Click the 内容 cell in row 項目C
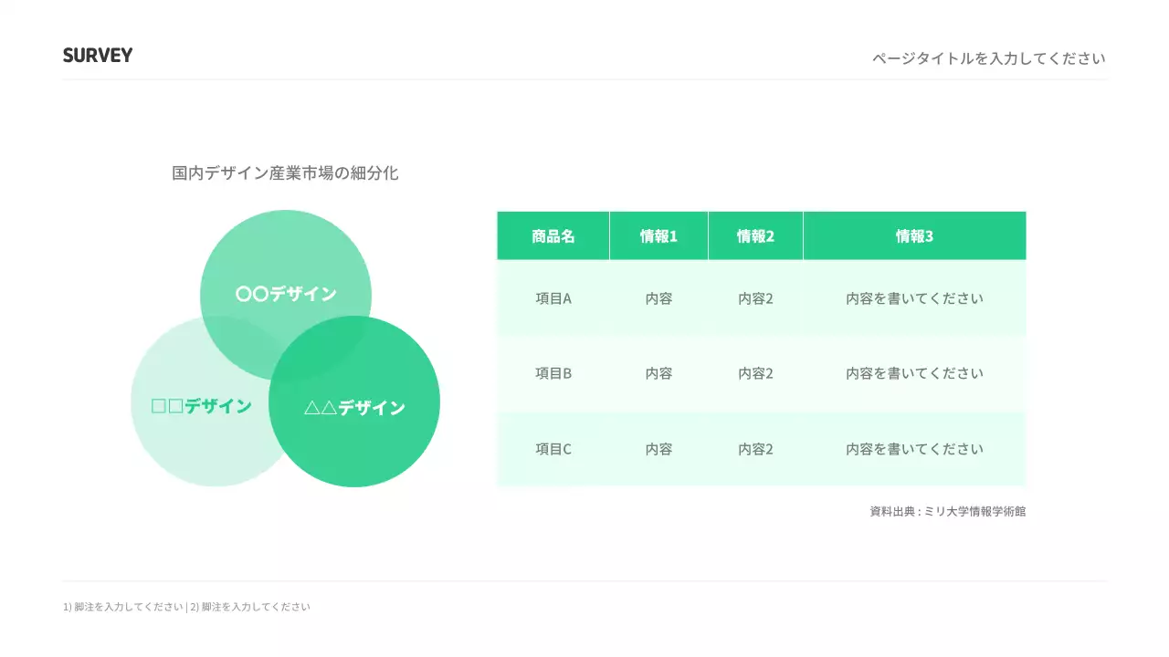 pyautogui.click(x=658, y=449)
